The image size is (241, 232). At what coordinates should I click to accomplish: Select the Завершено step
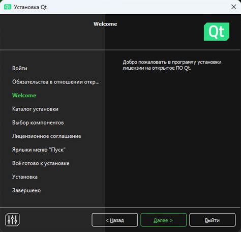(26, 190)
